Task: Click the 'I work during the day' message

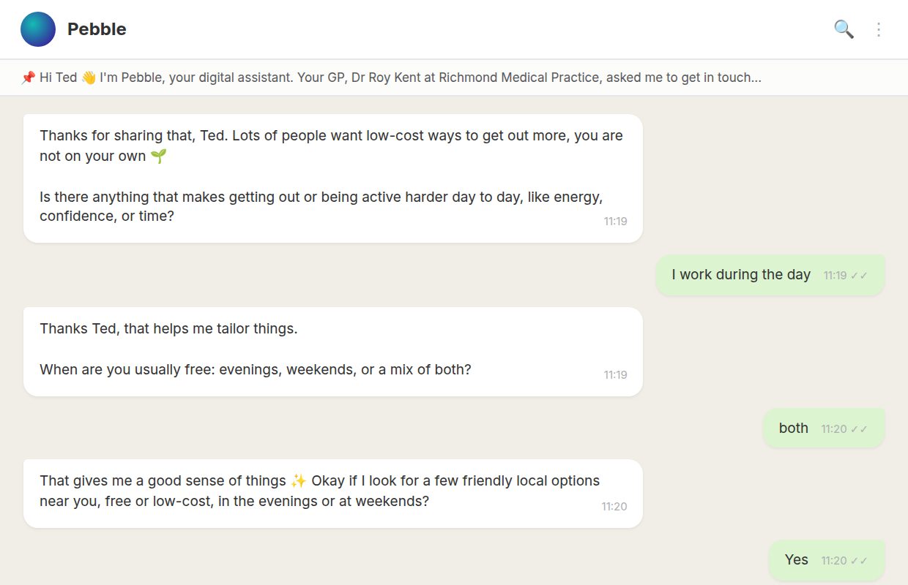Action: 770,275
